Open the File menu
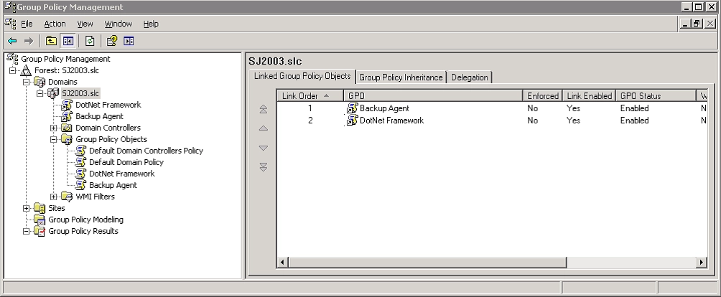Viewport: 721px width, 297px height. click(x=27, y=24)
